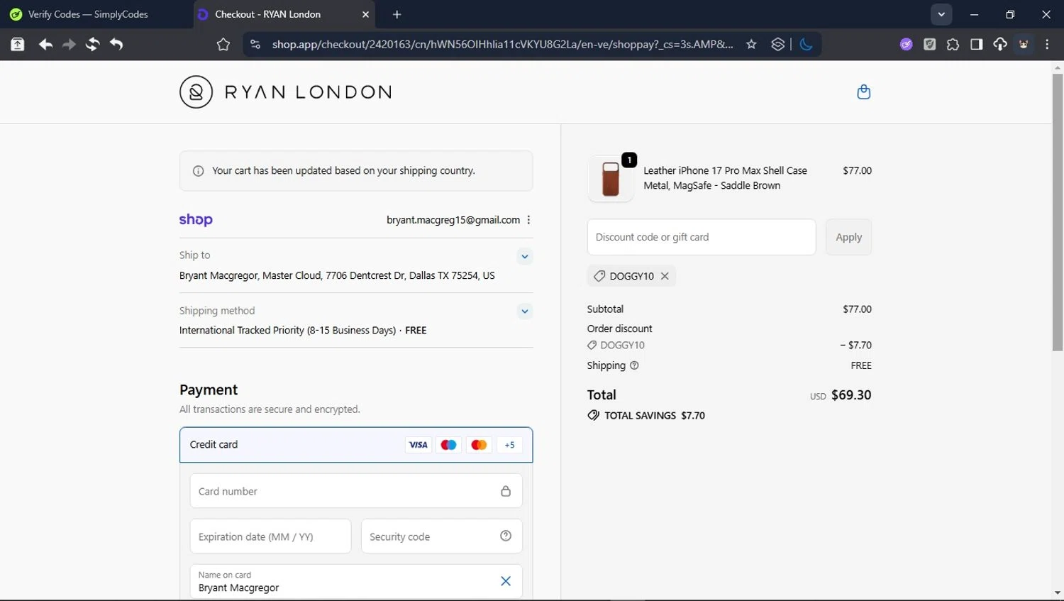The image size is (1064, 601).
Task: Click the Apply discount button
Action: [x=848, y=237]
